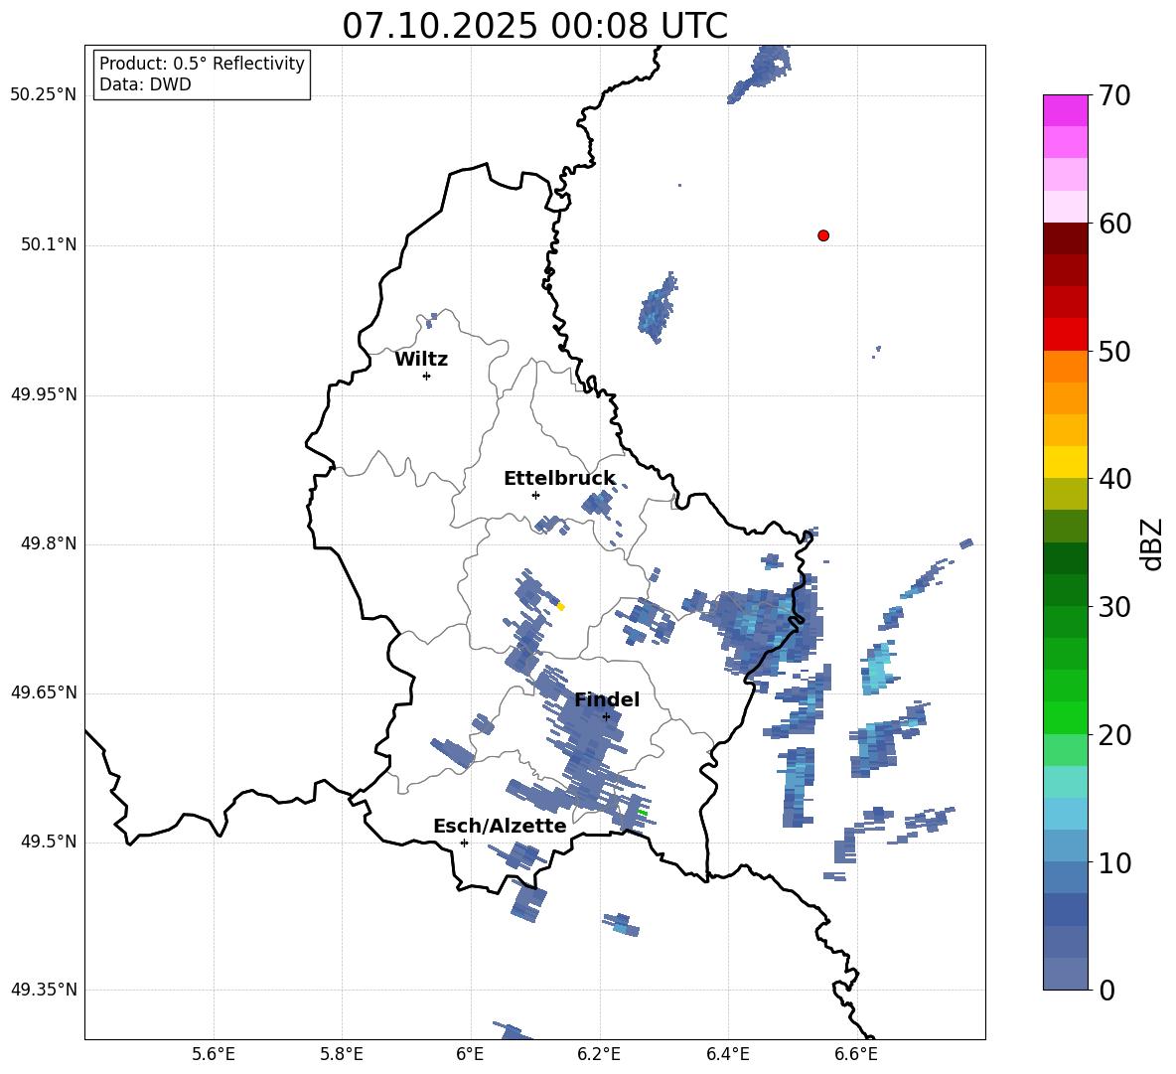
Task: Click the Data: DWD text
Action: (x=145, y=84)
